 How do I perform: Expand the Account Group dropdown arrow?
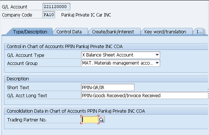[157, 63]
